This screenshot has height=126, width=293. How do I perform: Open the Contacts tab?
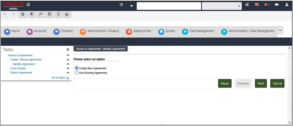click(x=62, y=32)
